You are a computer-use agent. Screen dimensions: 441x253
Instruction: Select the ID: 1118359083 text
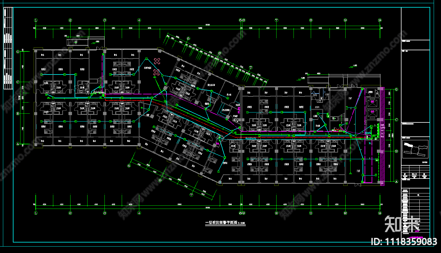[x=404, y=242]
